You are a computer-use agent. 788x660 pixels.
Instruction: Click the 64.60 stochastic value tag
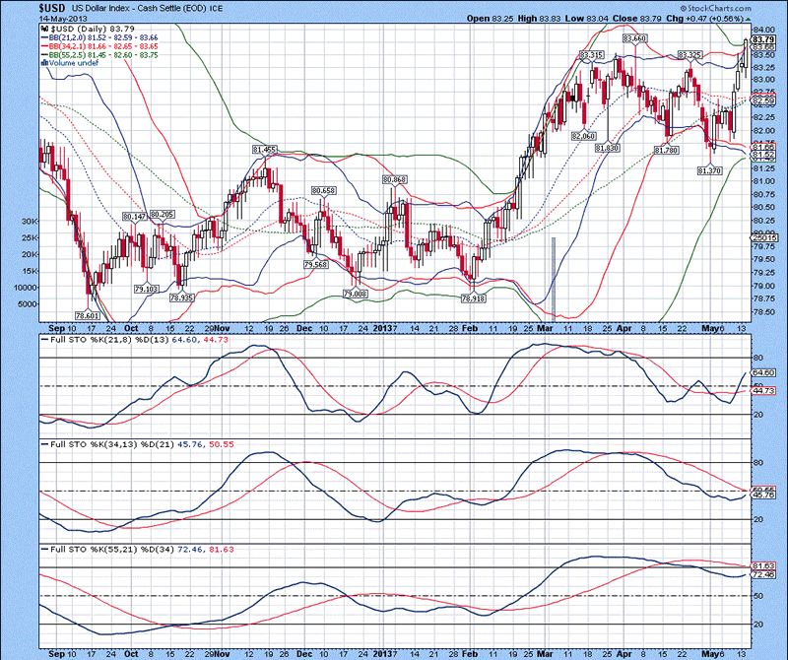tap(763, 373)
